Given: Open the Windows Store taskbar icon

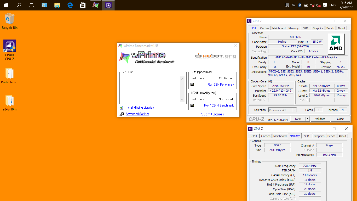Looking at the screenshot, I should [x=83, y=5].
